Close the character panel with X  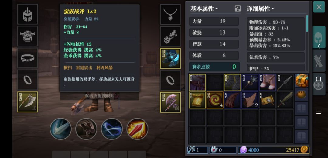coord(319,7)
